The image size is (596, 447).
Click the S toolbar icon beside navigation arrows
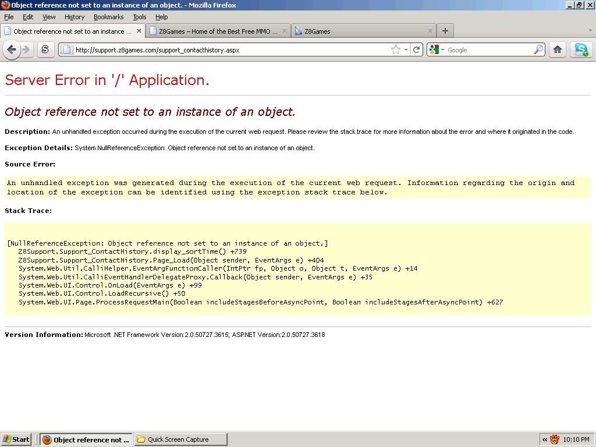[45, 50]
